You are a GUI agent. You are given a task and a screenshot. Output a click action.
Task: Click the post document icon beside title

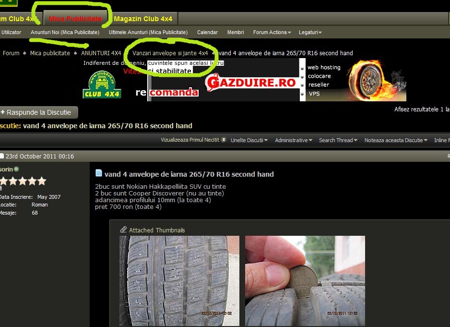point(99,173)
